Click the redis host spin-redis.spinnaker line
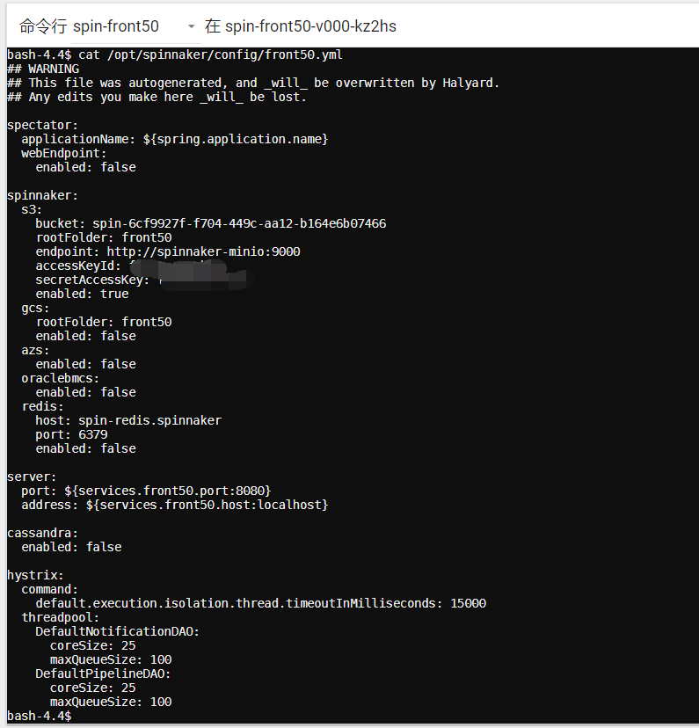Screen dimensions: 699x728 (127, 420)
